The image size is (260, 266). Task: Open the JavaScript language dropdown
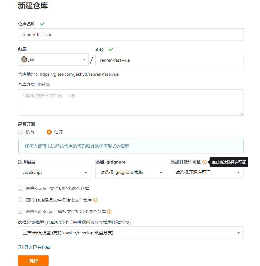tap(54, 172)
